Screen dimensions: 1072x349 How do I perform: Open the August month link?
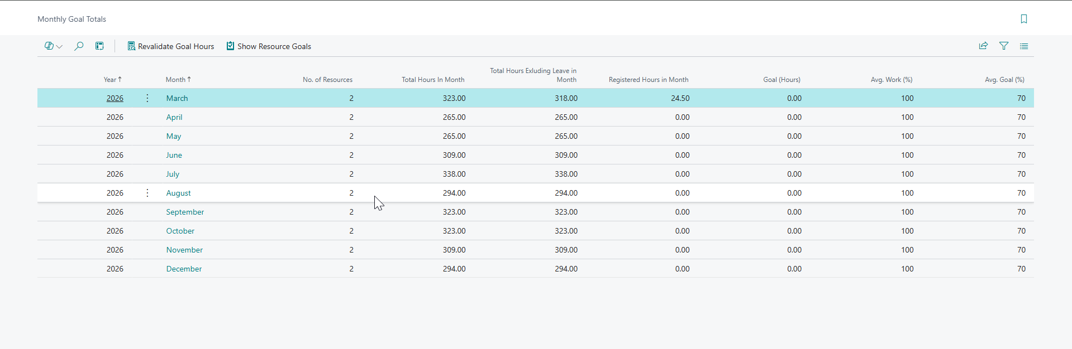[x=179, y=193]
